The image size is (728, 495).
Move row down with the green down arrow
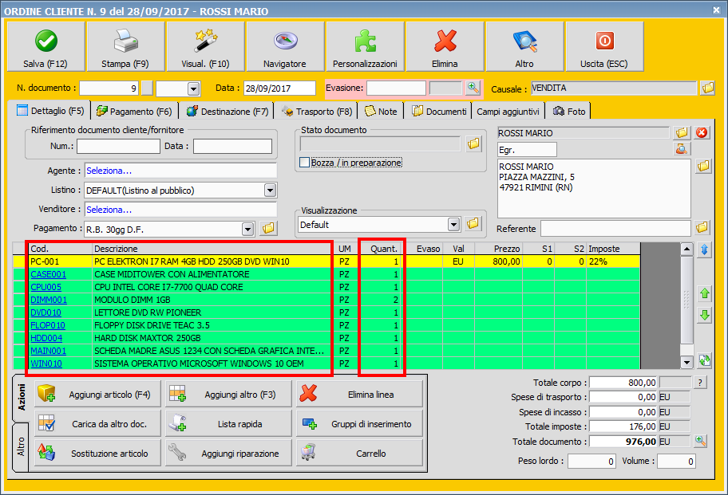pyautogui.click(x=704, y=316)
